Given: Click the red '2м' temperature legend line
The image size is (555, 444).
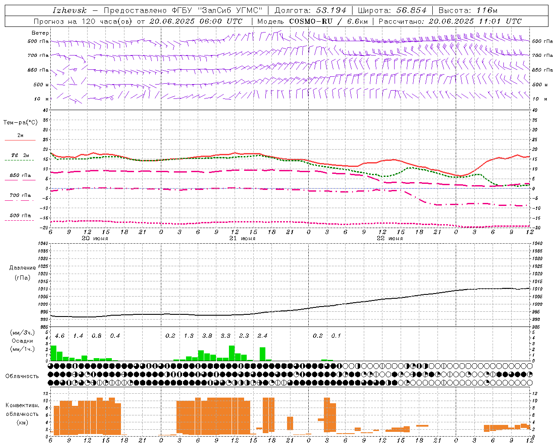Looking at the screenshot, I should pos(20,140).
